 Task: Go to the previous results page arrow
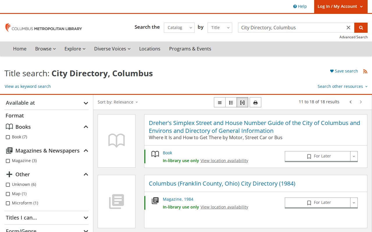(351, 102)
